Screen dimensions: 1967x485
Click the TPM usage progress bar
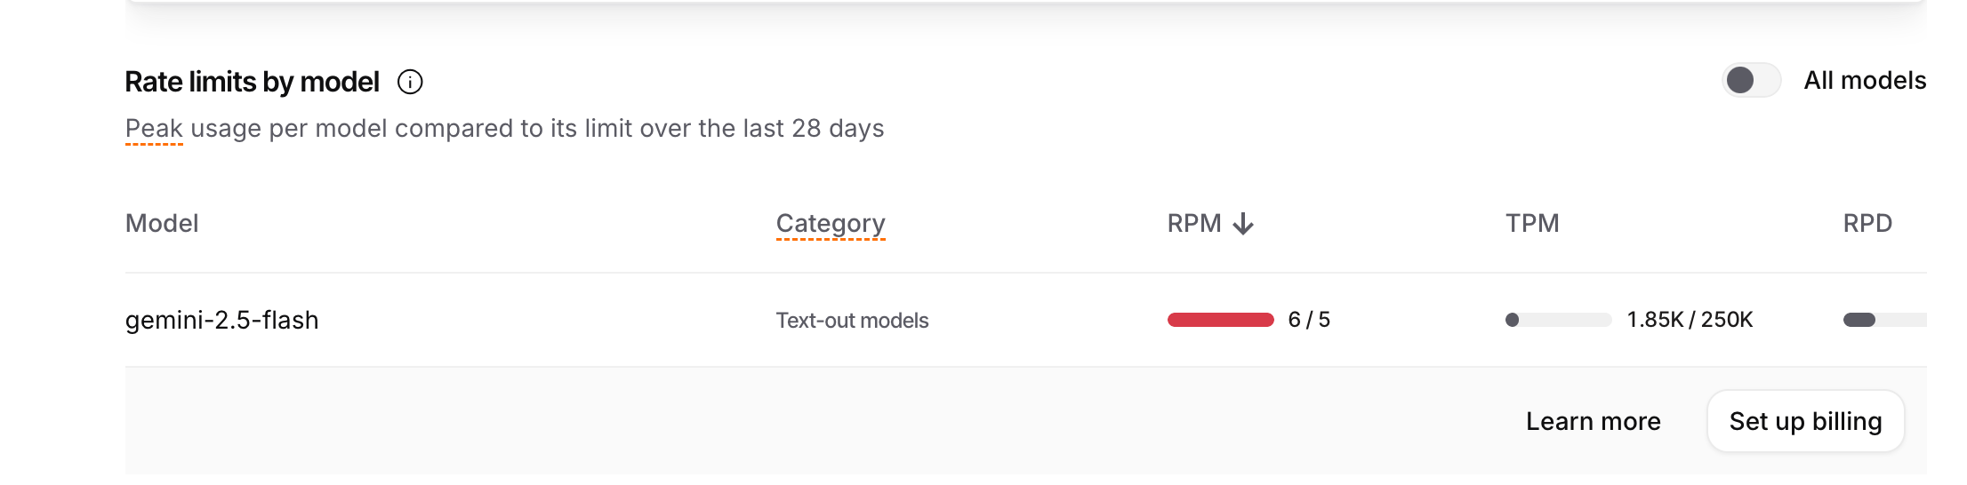1558,320
